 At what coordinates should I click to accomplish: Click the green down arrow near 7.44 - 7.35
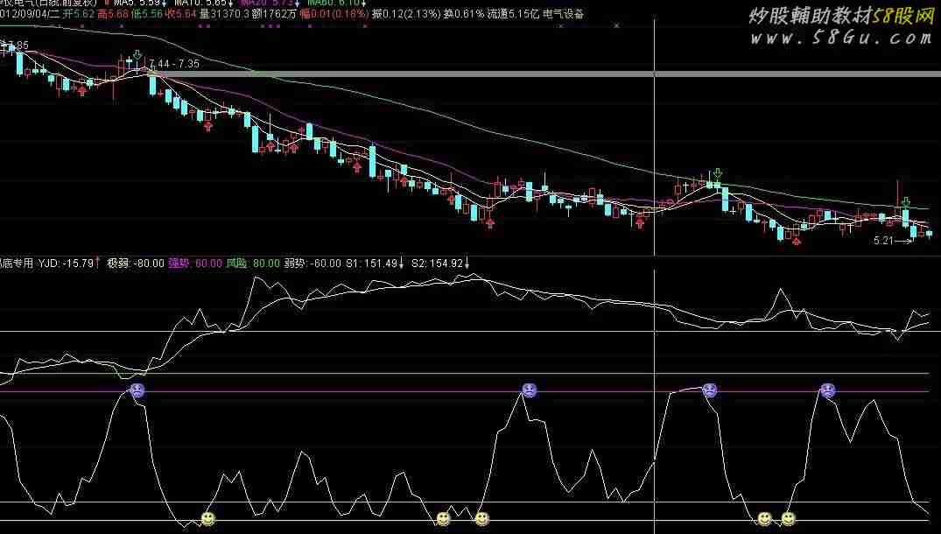[137, 58]
